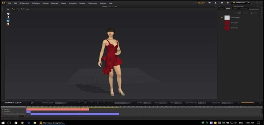Click the long blue avatar motion track bar

click(75, 114)
